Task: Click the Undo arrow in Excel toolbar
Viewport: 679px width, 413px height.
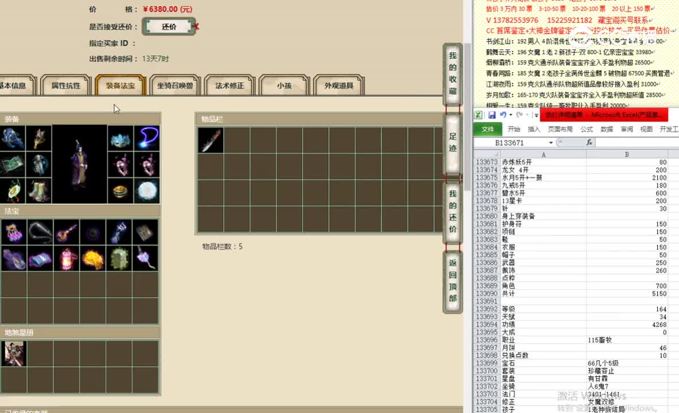Action: pos(503,115)
